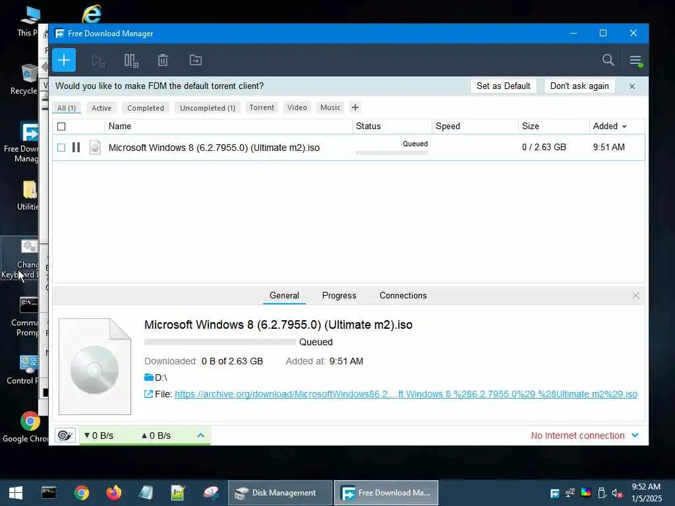Click the progress bar in details panel

[x=220, y=342]
